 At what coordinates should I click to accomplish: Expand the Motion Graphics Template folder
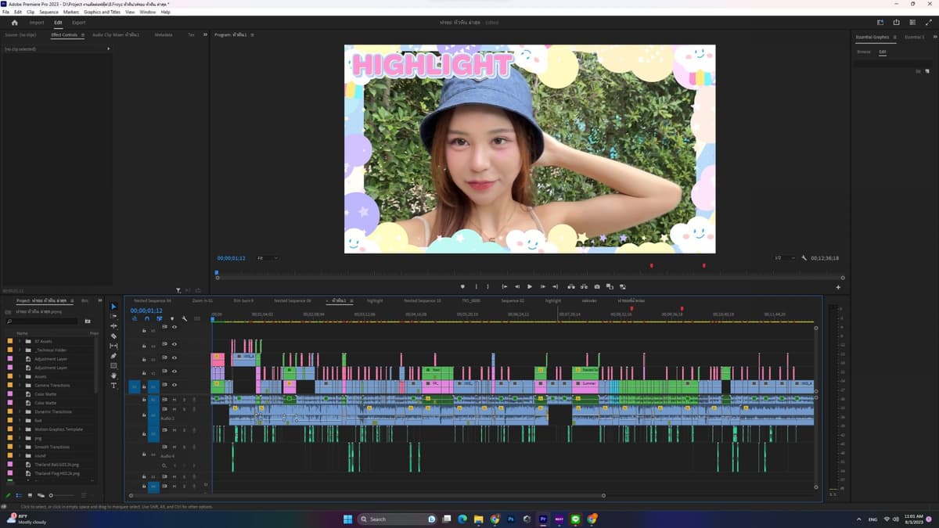pyautogui.click(x=20, y=429)
